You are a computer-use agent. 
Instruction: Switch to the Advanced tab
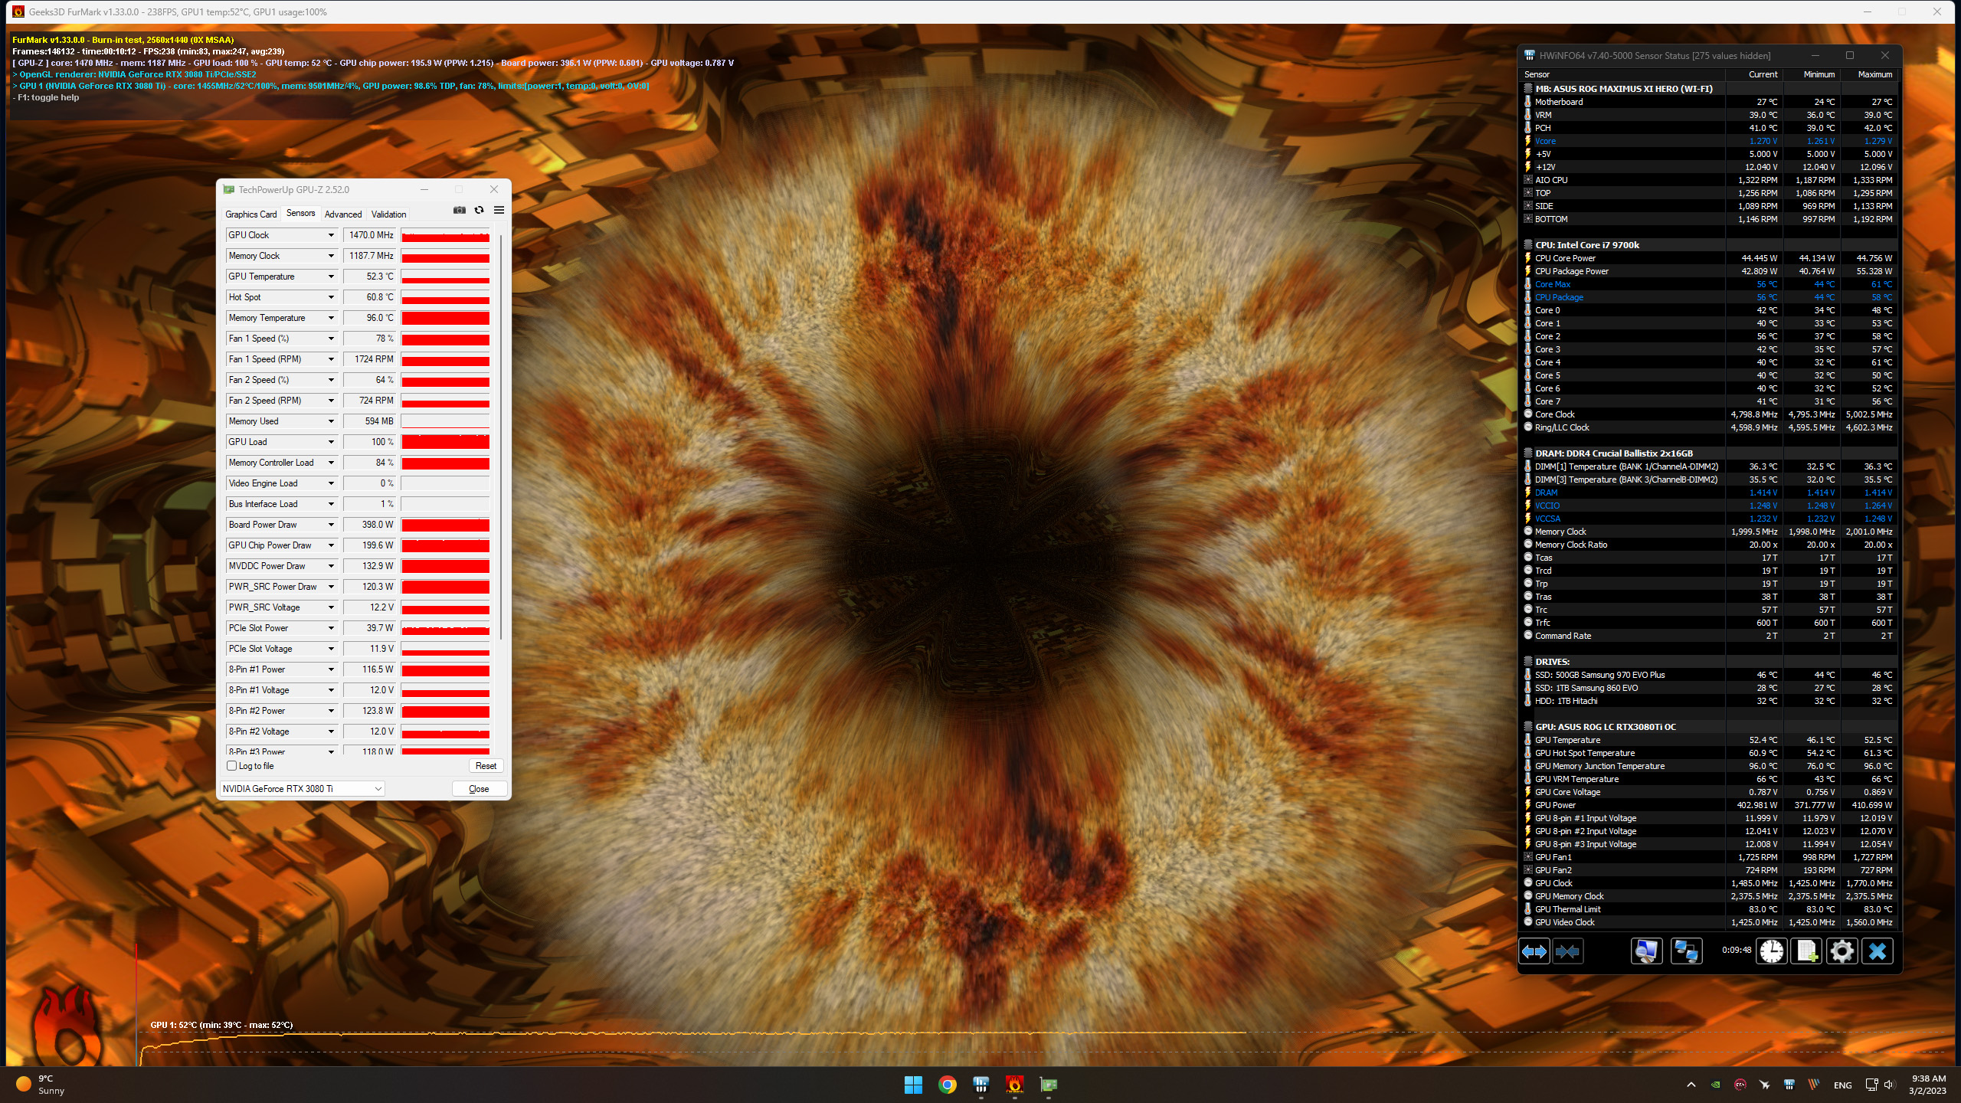(x=342, y=214)
